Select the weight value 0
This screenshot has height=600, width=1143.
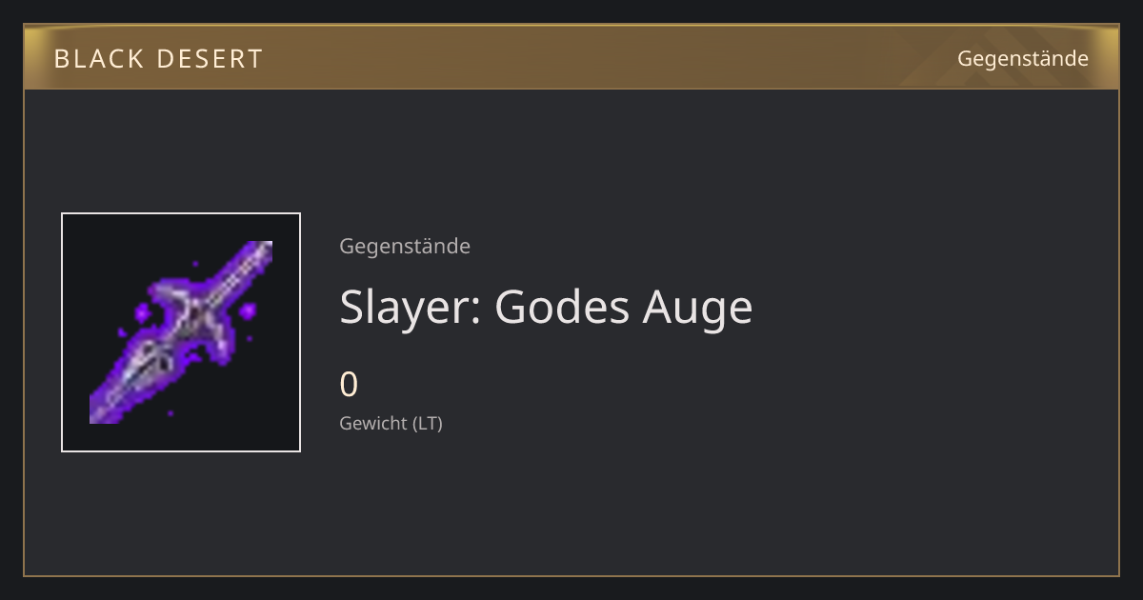(349, 385)
